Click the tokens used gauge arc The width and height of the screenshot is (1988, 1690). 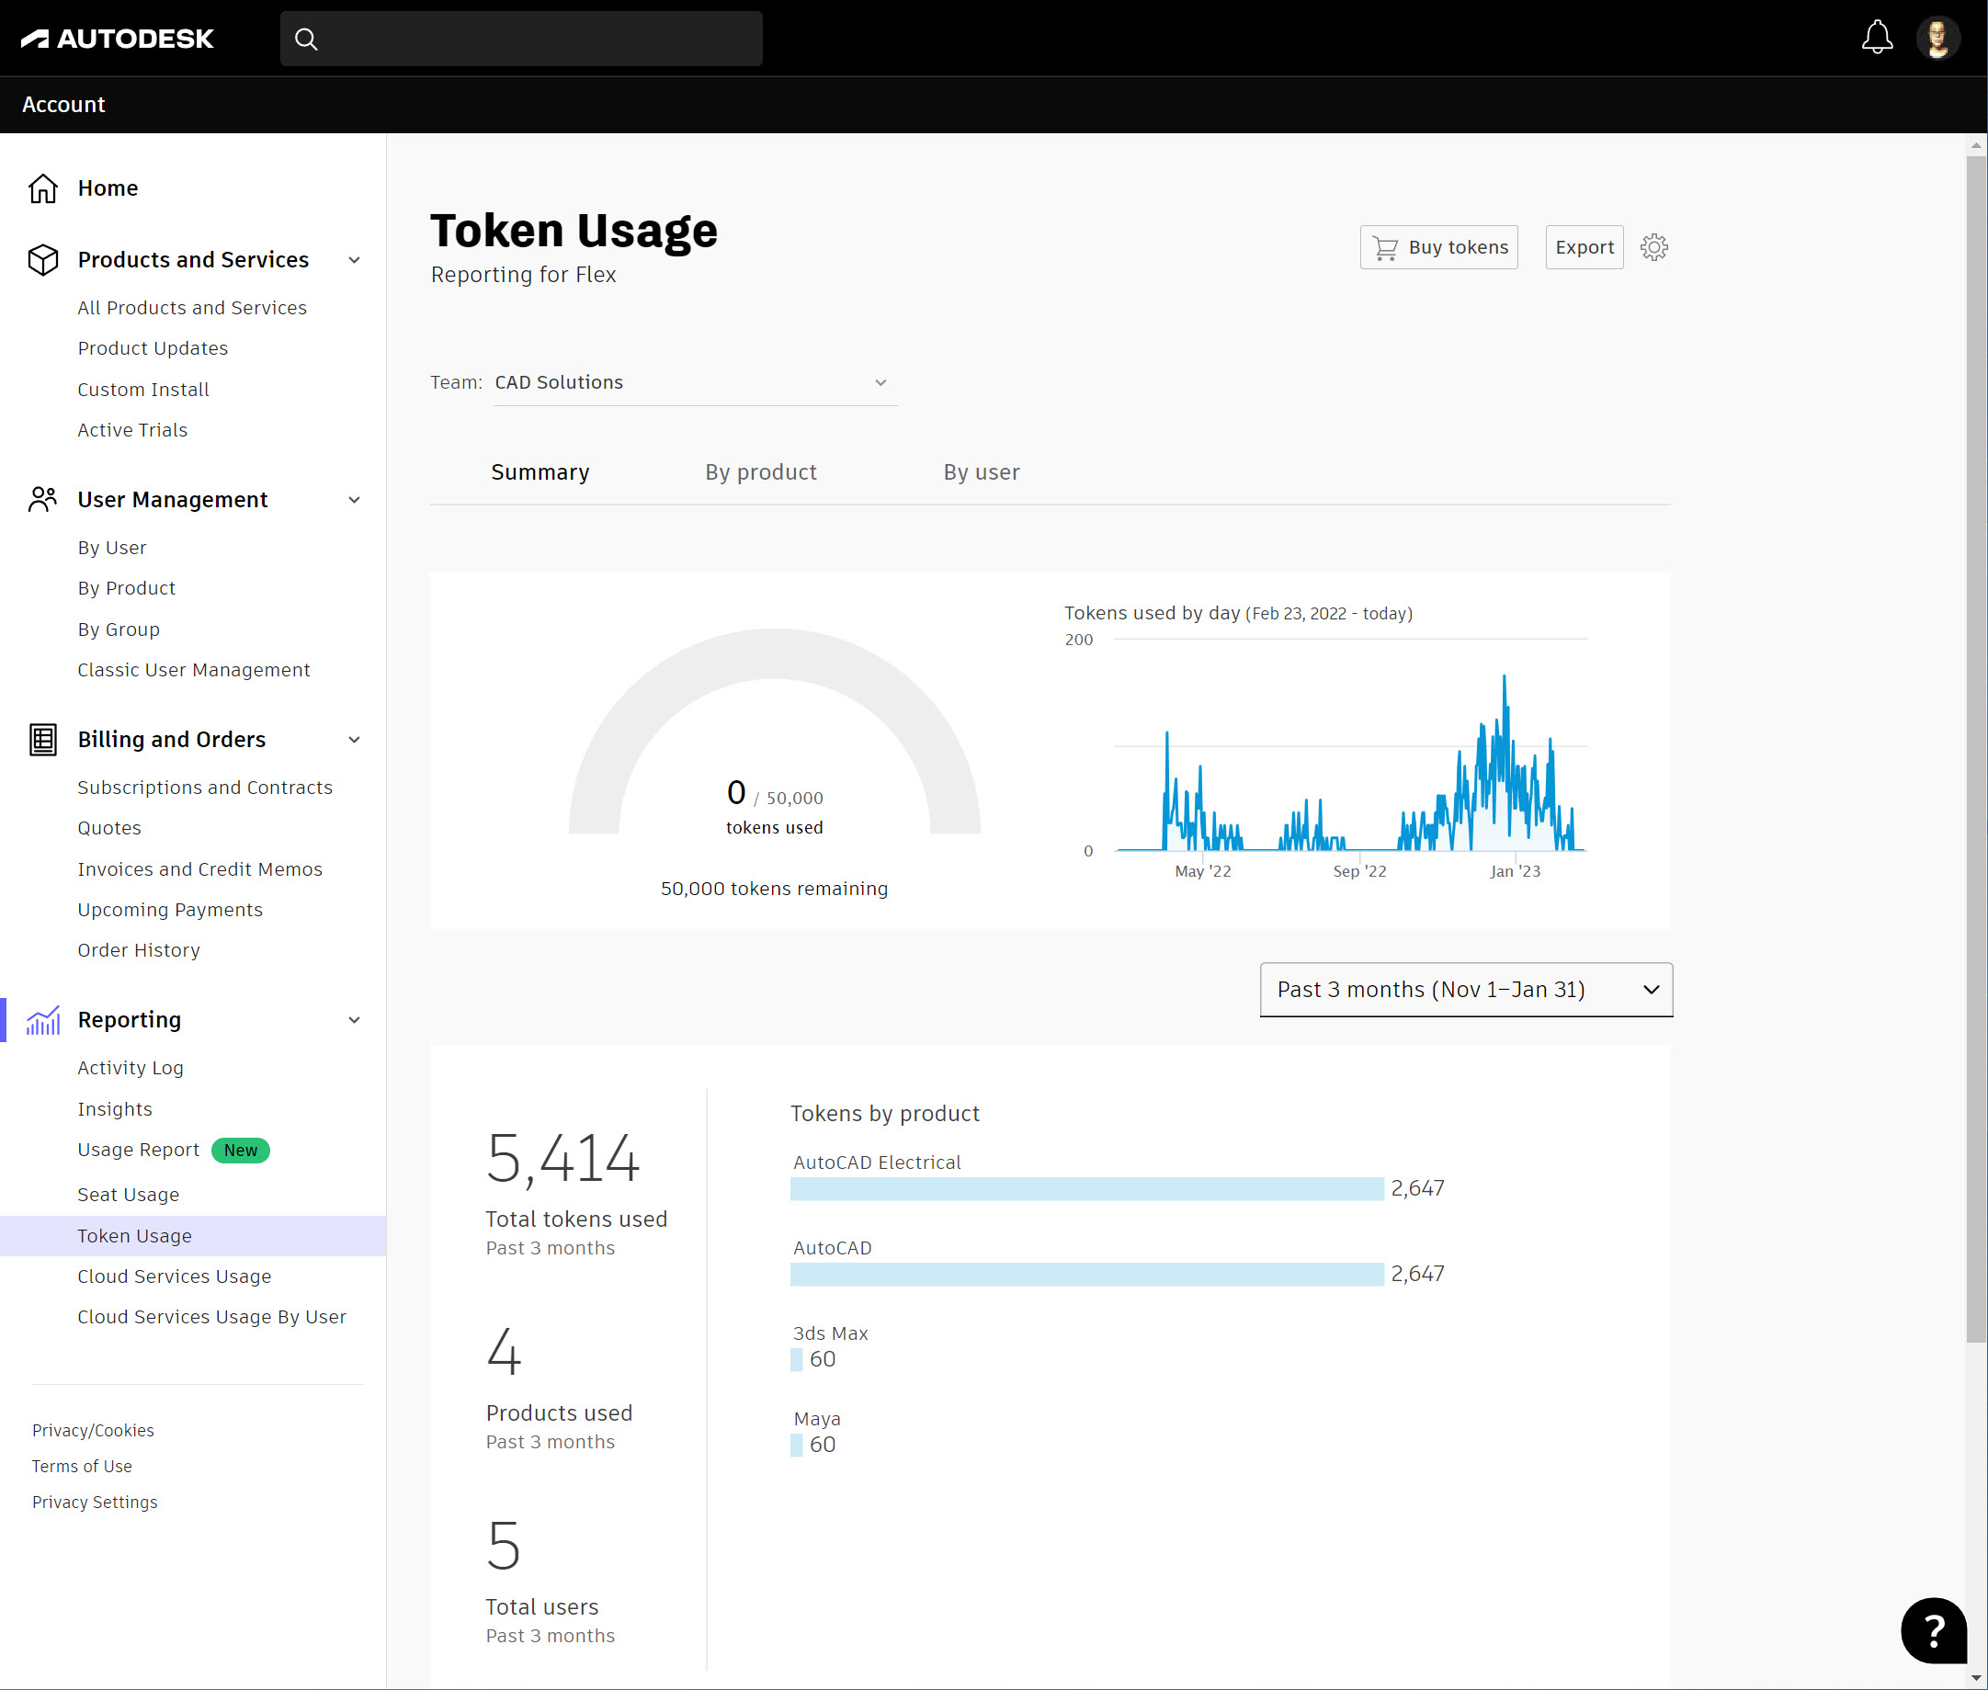pos(774,653)
